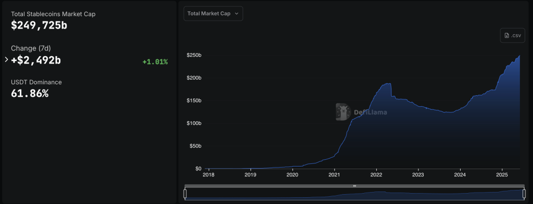Click the $250b y-axis label

194,55
